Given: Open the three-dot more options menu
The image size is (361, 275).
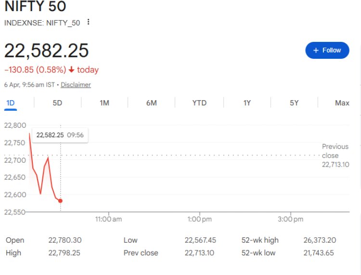Looking at the screenshot, I should click(88, 22).
